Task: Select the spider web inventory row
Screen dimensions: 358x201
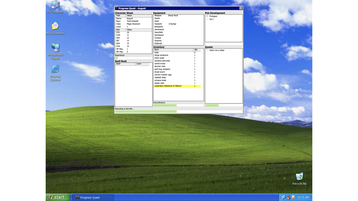Action: pos(177,83)
